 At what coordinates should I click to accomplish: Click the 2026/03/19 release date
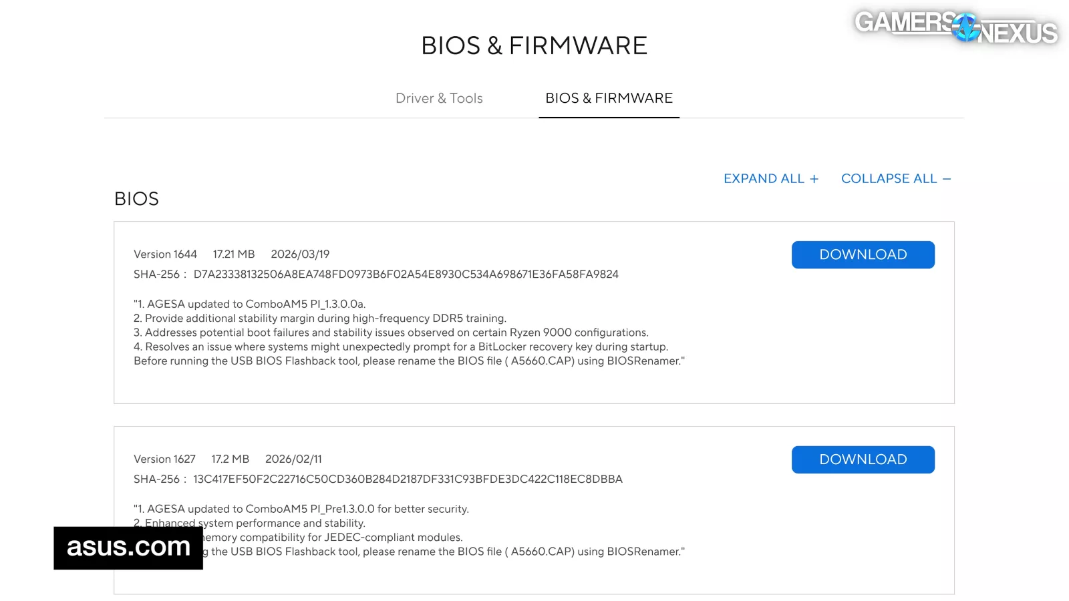pyautogui.click(x=300, y=254)
